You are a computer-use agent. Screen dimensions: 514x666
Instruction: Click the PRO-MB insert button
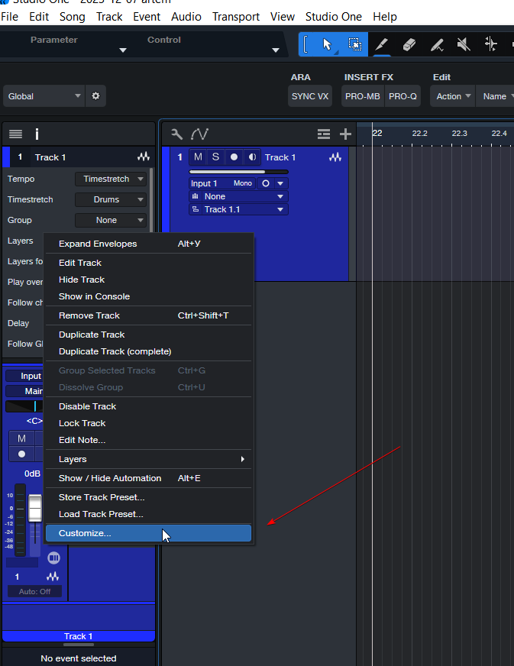(362, 96)
